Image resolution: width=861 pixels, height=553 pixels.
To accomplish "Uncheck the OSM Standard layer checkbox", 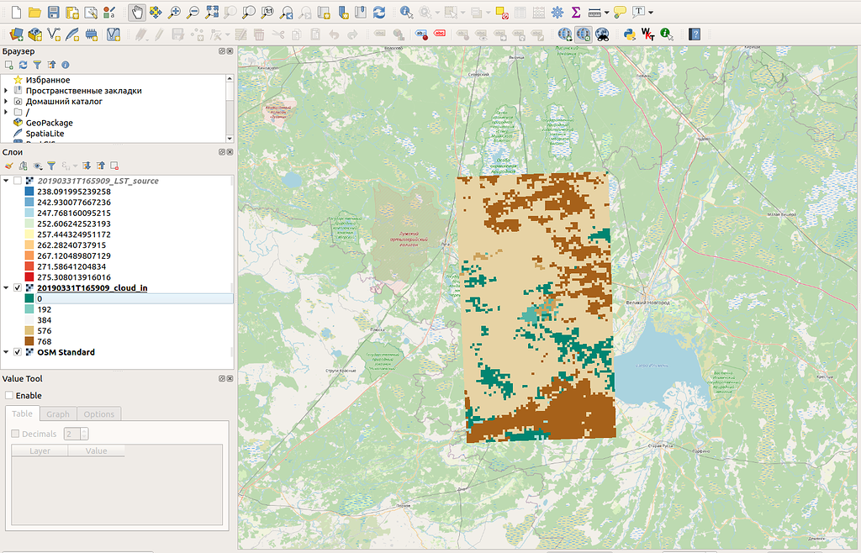I will [18, 352].
